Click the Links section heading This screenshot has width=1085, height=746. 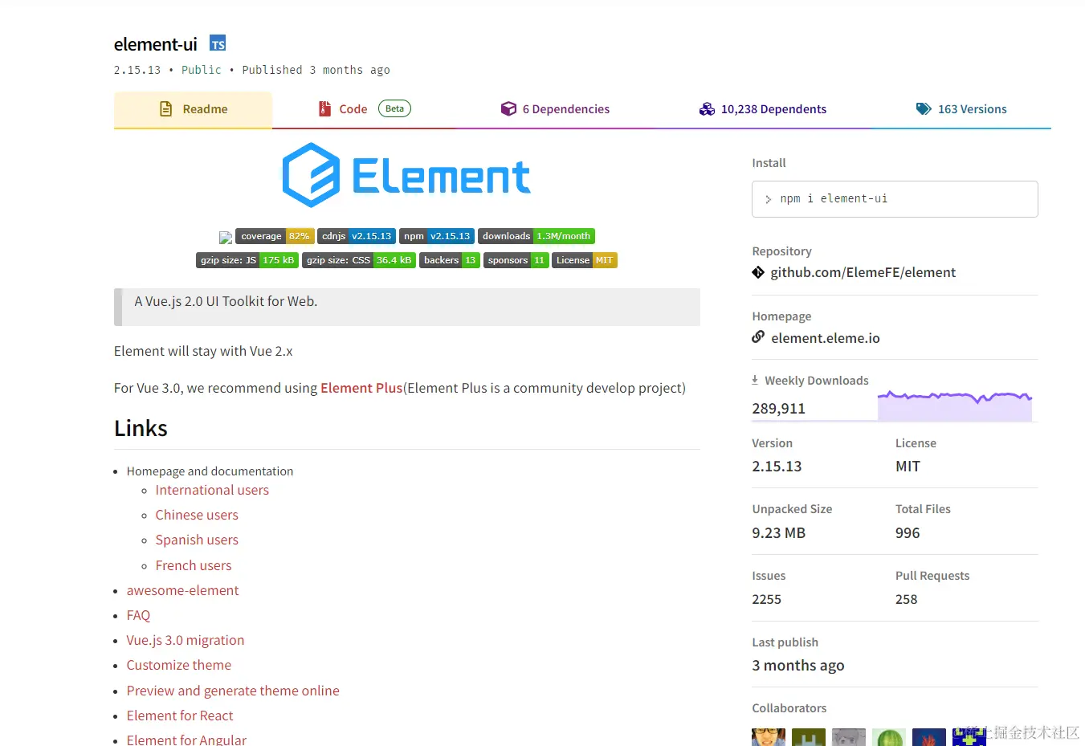pyautogui.click(x=141, y=428)
